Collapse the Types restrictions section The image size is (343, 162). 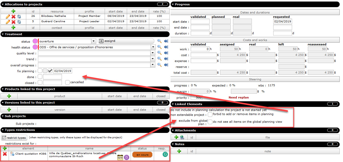pos(3,130)
